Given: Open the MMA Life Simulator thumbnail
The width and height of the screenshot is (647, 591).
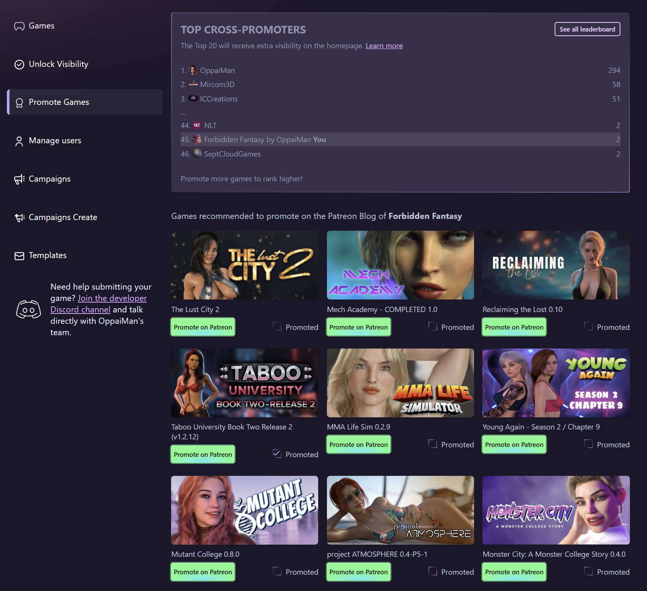Looking at the screenshot, I should (x=400, y=383).
